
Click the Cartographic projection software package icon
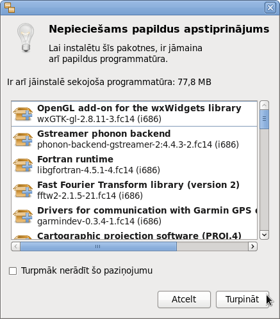[x=23, y=237]
